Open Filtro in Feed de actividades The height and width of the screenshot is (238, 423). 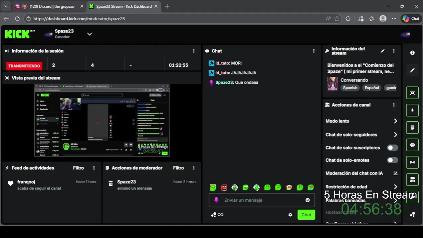pyautogui.click(x=78, y=168)
